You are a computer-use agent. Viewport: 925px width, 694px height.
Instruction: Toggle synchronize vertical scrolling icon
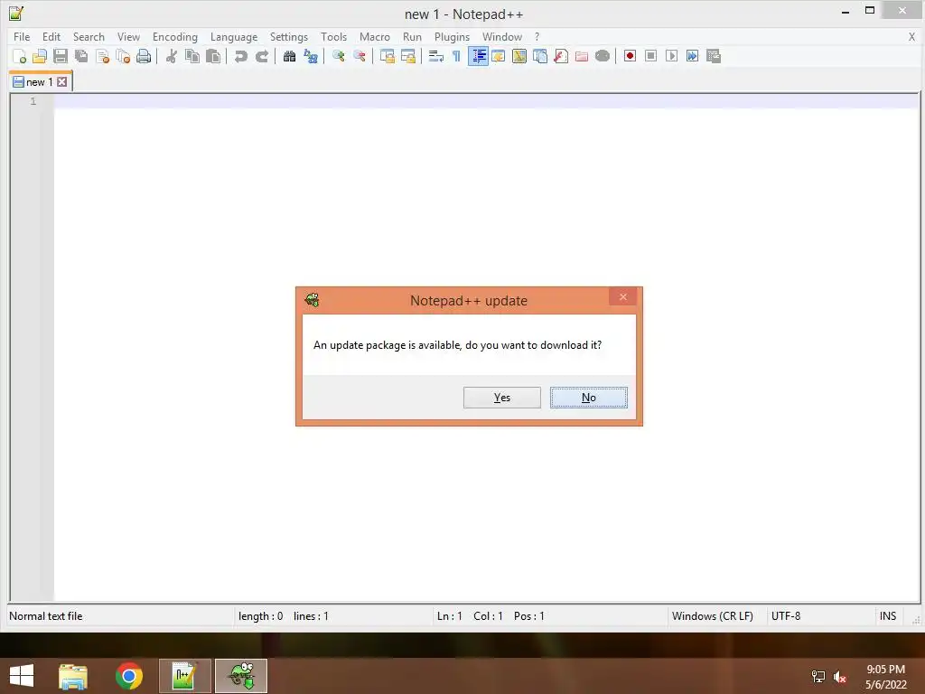click(x=387, y=56)
